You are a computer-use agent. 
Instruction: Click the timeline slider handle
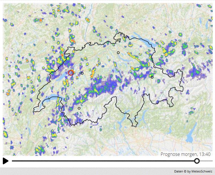tap(197, 161)
